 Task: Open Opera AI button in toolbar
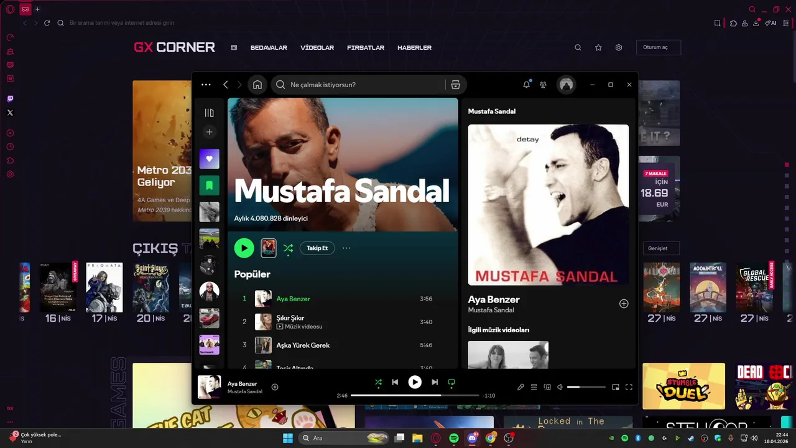771,23
